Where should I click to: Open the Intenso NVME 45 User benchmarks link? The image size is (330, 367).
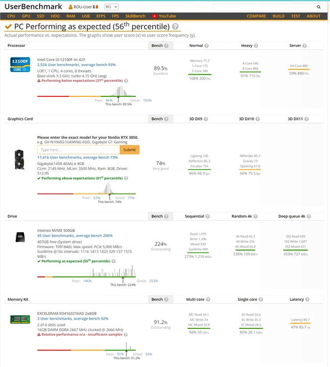pyautogui.click(x=75, y=236)
